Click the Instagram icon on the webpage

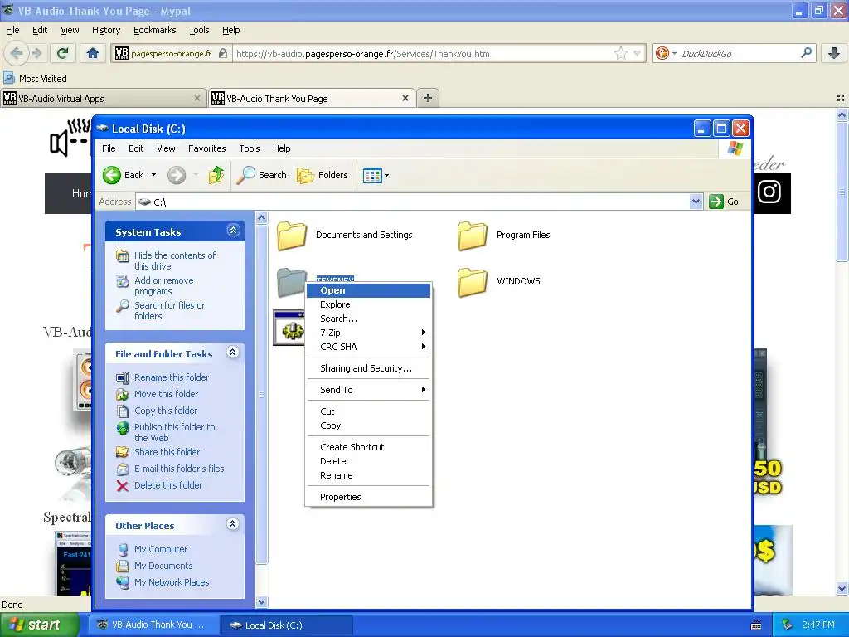[x=769, y=192]
